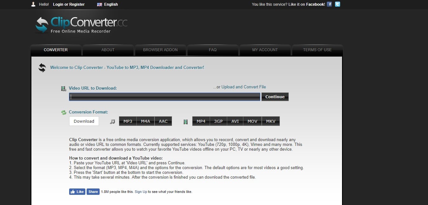The width and height of the screenshot is (428, 205).
Task: Select the Download conversion option
Action: 84,121
